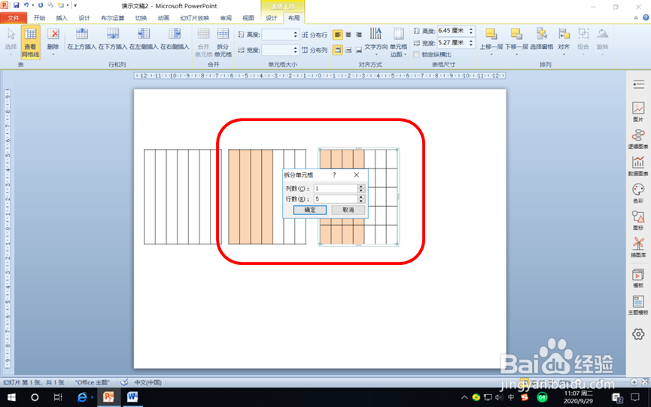Open 数据图表 side panel icon
The image size is (651, 407).
(638, 166)
